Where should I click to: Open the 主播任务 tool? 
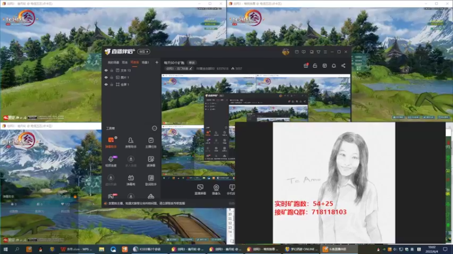151,143
